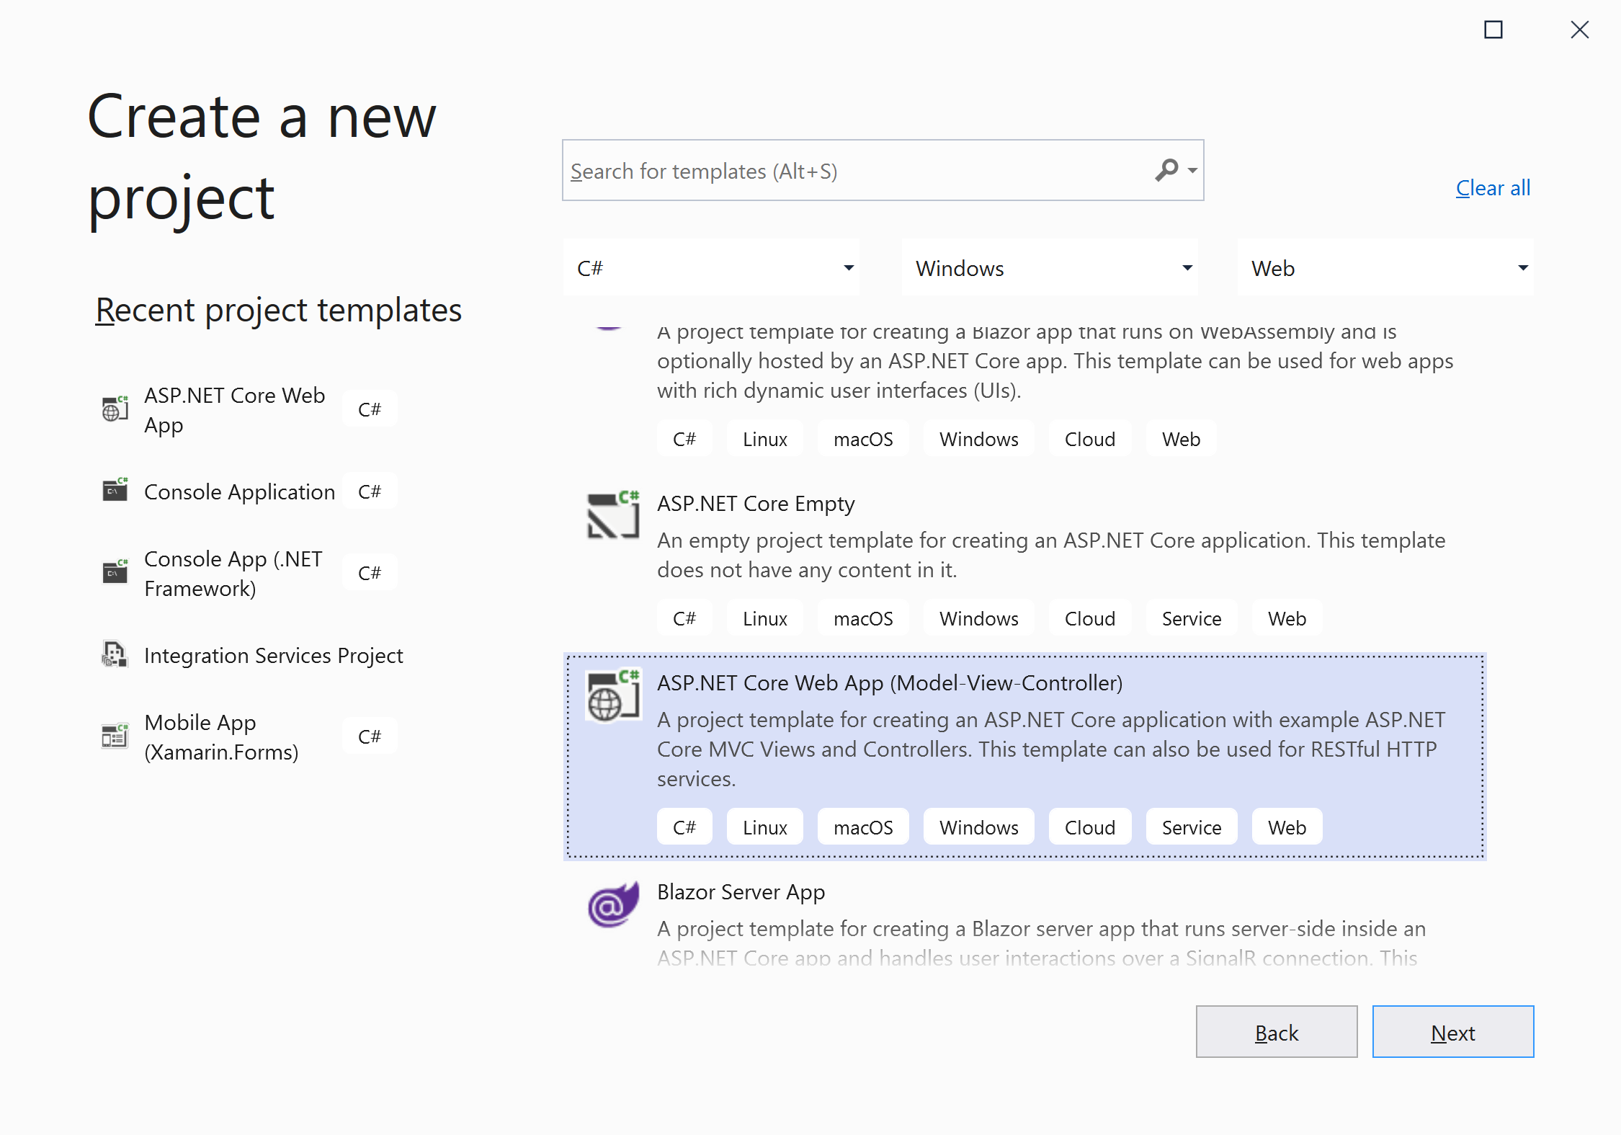The image size is (1621, 1135).
Task: Click the Console Application recent template icon
Action: tap(115, 491)
